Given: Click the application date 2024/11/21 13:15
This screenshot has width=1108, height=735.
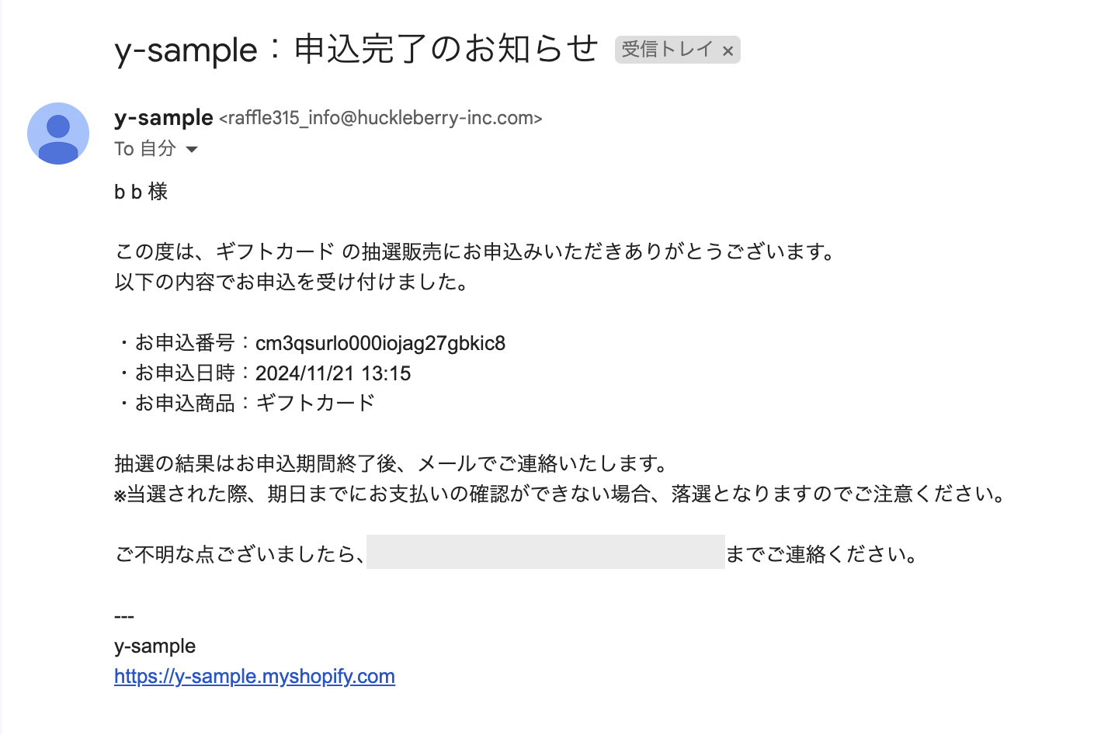Looking at the screenshot, I should point(333,373).
